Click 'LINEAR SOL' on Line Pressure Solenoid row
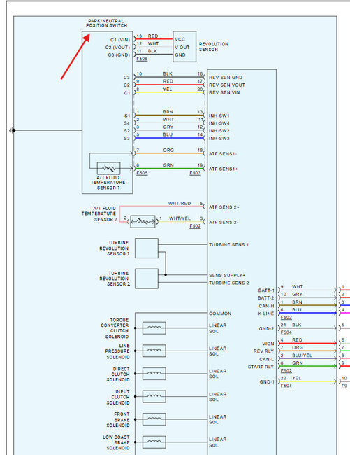This screenshot has width=350, height=455. 218,351
